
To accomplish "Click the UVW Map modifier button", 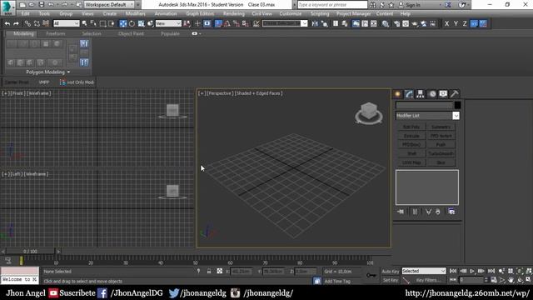I will [411, 162].
